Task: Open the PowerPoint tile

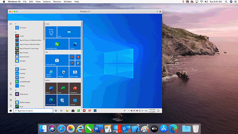Action: click(x=75, y=88)
